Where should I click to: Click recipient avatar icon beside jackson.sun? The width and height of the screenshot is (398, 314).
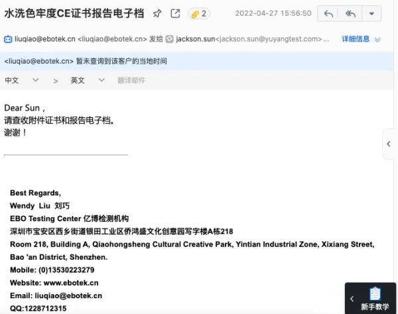(x=169, y=40)
